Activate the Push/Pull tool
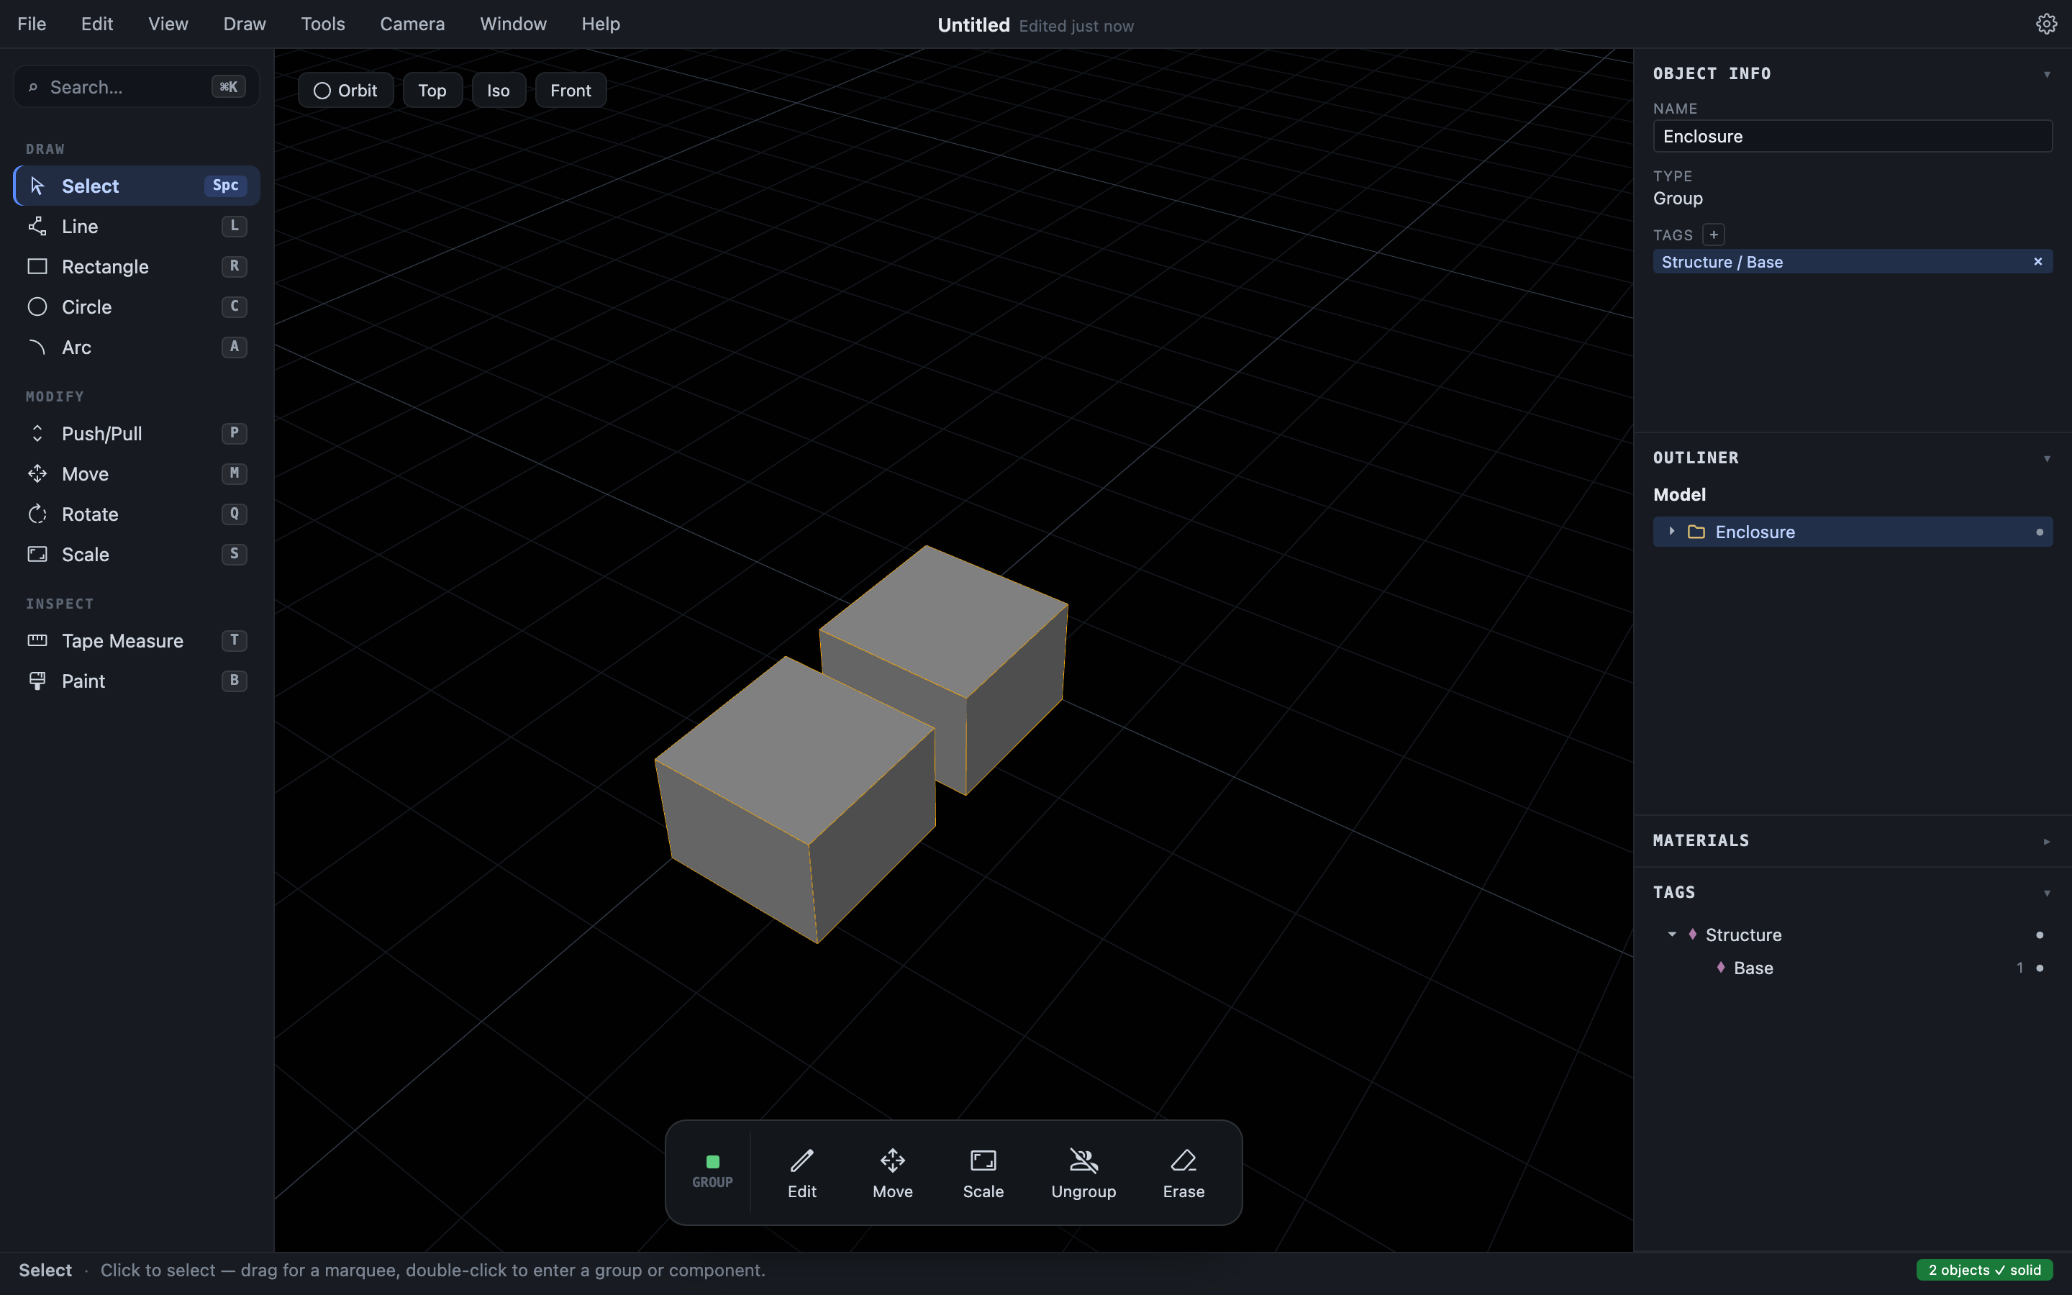The width and height of the screenshot is (2072, 1295). click(x=137, y=433)
